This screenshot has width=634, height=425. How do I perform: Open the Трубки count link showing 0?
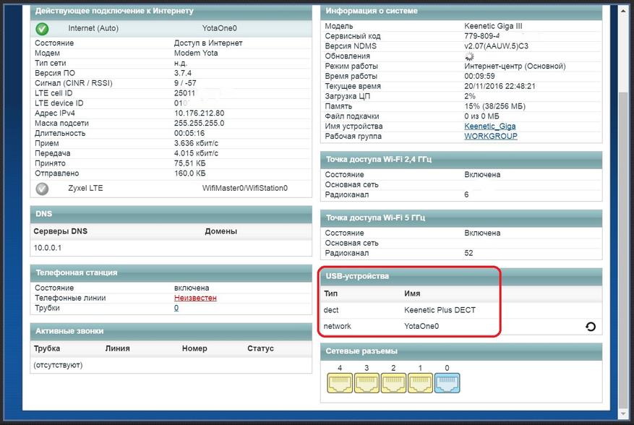tap(176, 308)
